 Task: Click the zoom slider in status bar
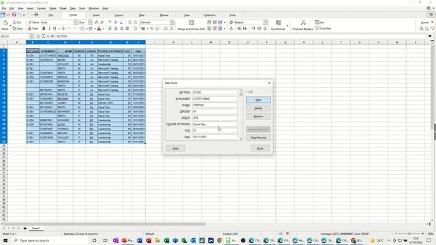pos(409,234)
